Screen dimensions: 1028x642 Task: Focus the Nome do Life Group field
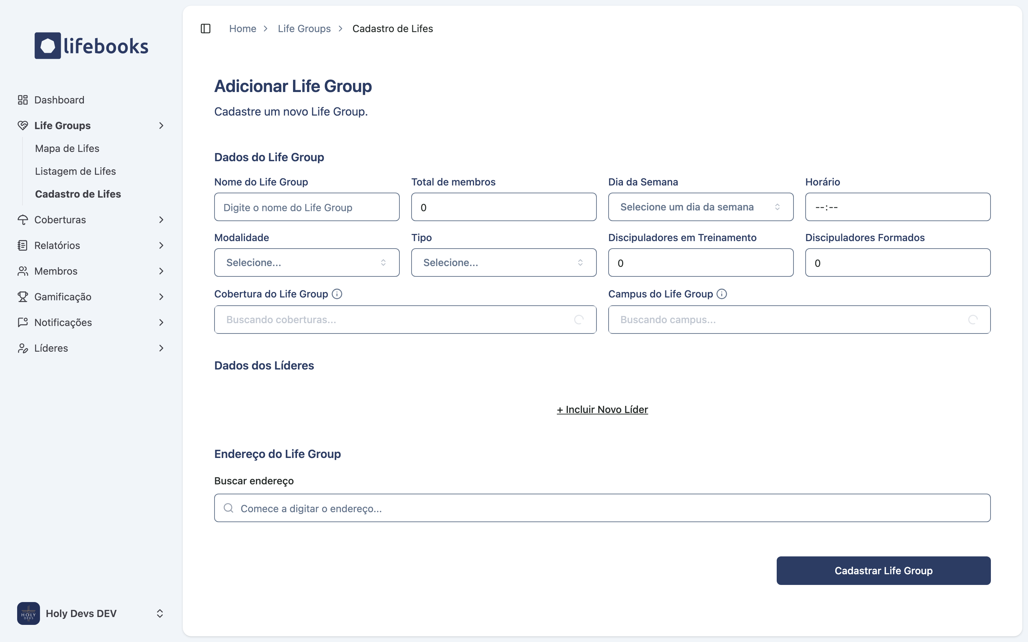pos(307,207)
